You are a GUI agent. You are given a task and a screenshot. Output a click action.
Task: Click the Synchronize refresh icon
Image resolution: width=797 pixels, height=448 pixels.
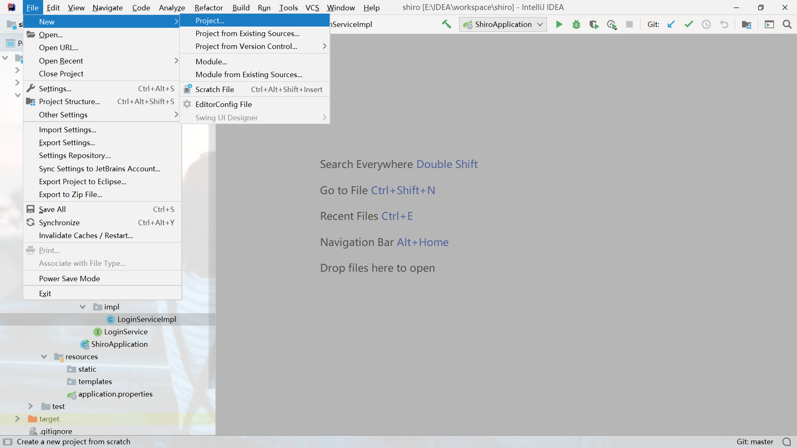pos(31,222)
